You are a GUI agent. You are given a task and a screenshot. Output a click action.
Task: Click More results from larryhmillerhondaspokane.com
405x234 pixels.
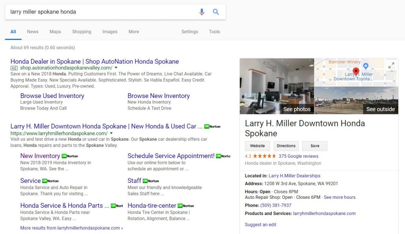72,228
